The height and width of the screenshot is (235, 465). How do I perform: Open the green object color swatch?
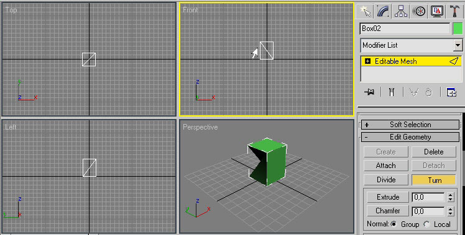click(x=458, y=29)
